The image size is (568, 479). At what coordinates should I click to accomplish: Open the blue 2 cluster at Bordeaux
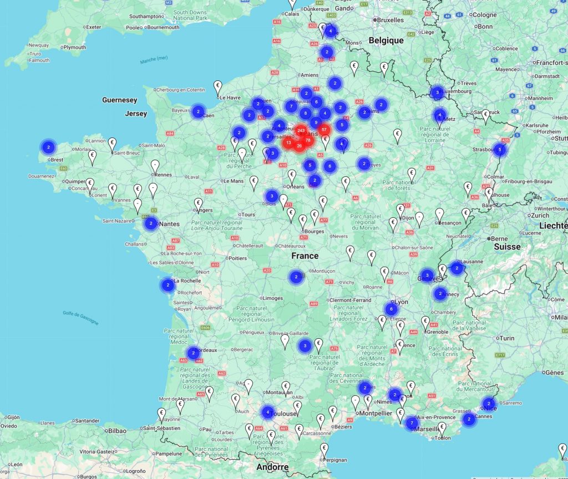pos(193,353)
